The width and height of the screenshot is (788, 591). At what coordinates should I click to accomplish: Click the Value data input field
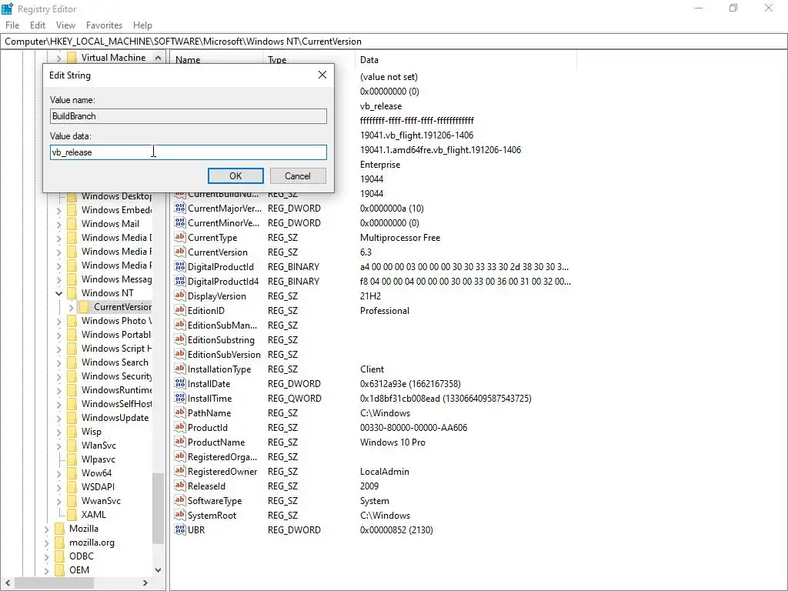click(x=189, y=152)
